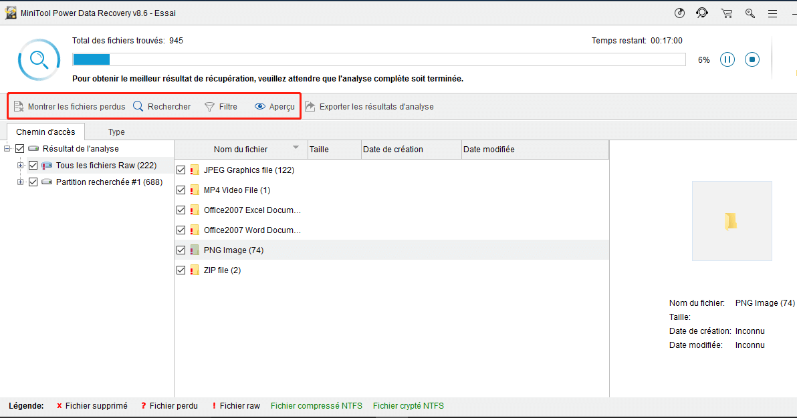This screenshot has width=797, height=418.
Task: Open the hamburger menu in title bar
Action: 773,13
